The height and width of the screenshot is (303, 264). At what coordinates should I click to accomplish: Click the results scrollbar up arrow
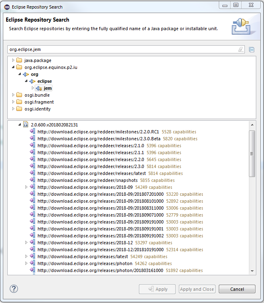(252, 125)
